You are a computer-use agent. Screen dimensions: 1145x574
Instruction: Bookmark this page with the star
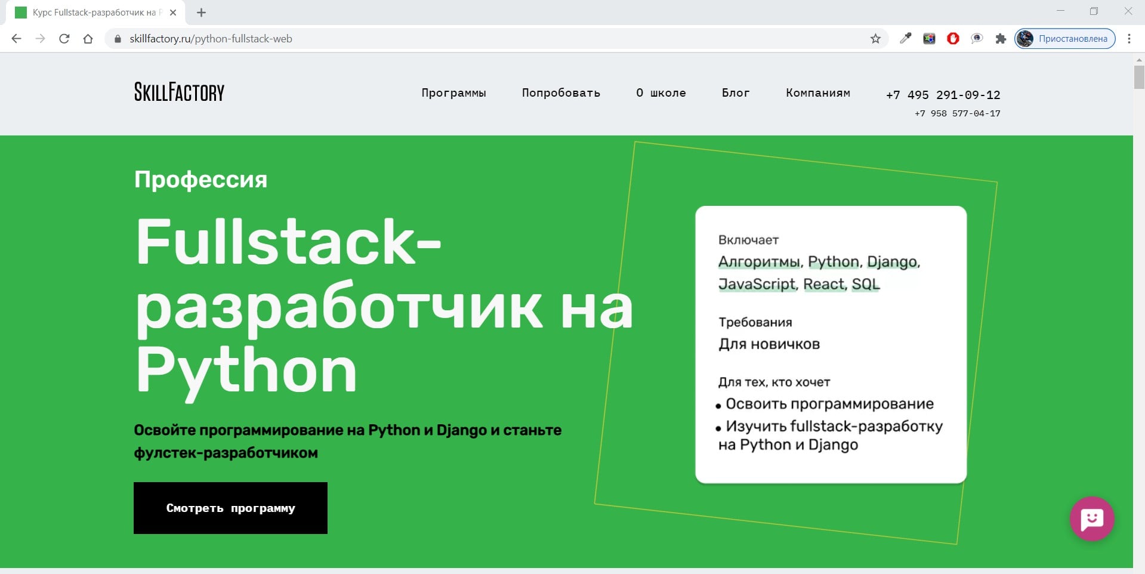point(875,39)
